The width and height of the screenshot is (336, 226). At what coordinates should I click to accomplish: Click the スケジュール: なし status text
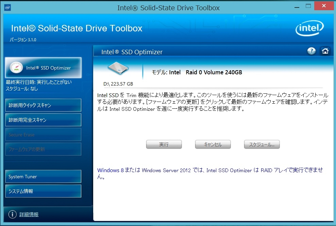(x=22, y=89)
